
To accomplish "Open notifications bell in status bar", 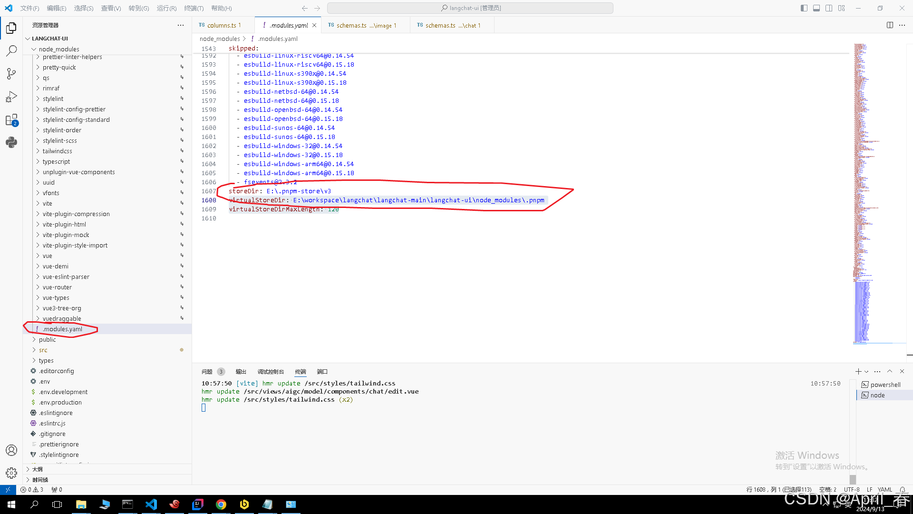I will pyautogui.click(x=902, y=490).
